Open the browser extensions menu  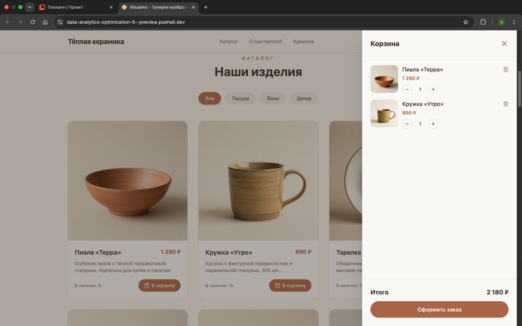point(483,22)
